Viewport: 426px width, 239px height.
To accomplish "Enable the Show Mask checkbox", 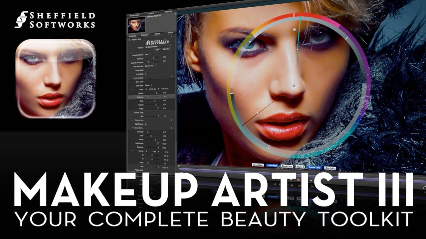I will 145,70.
